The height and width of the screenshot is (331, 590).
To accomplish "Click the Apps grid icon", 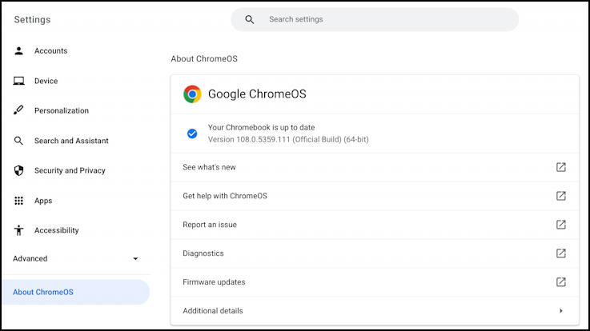I will click(18, 201).
